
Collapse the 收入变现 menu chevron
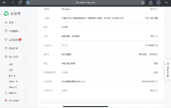tap(25, 57)
